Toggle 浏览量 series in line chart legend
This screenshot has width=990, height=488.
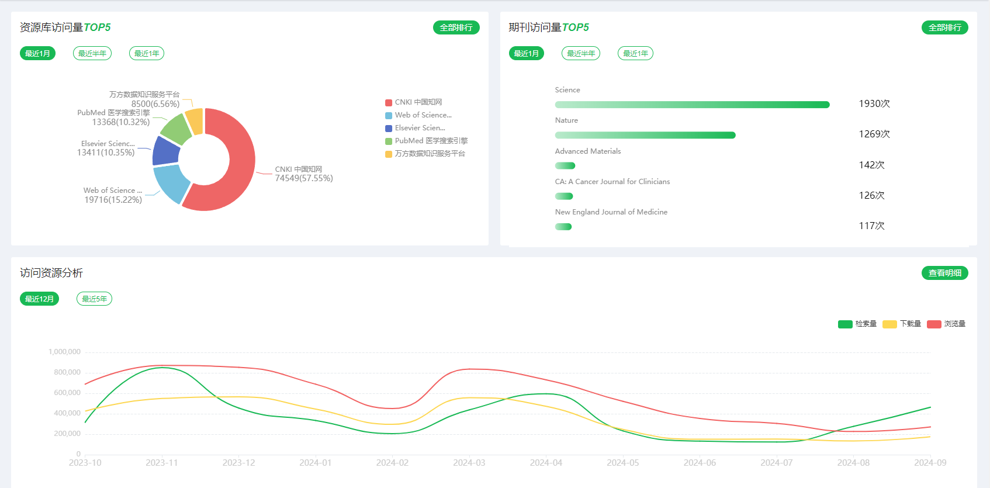coord(934,324)
